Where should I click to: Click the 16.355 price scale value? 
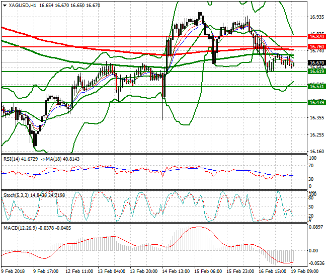point(317,118)
